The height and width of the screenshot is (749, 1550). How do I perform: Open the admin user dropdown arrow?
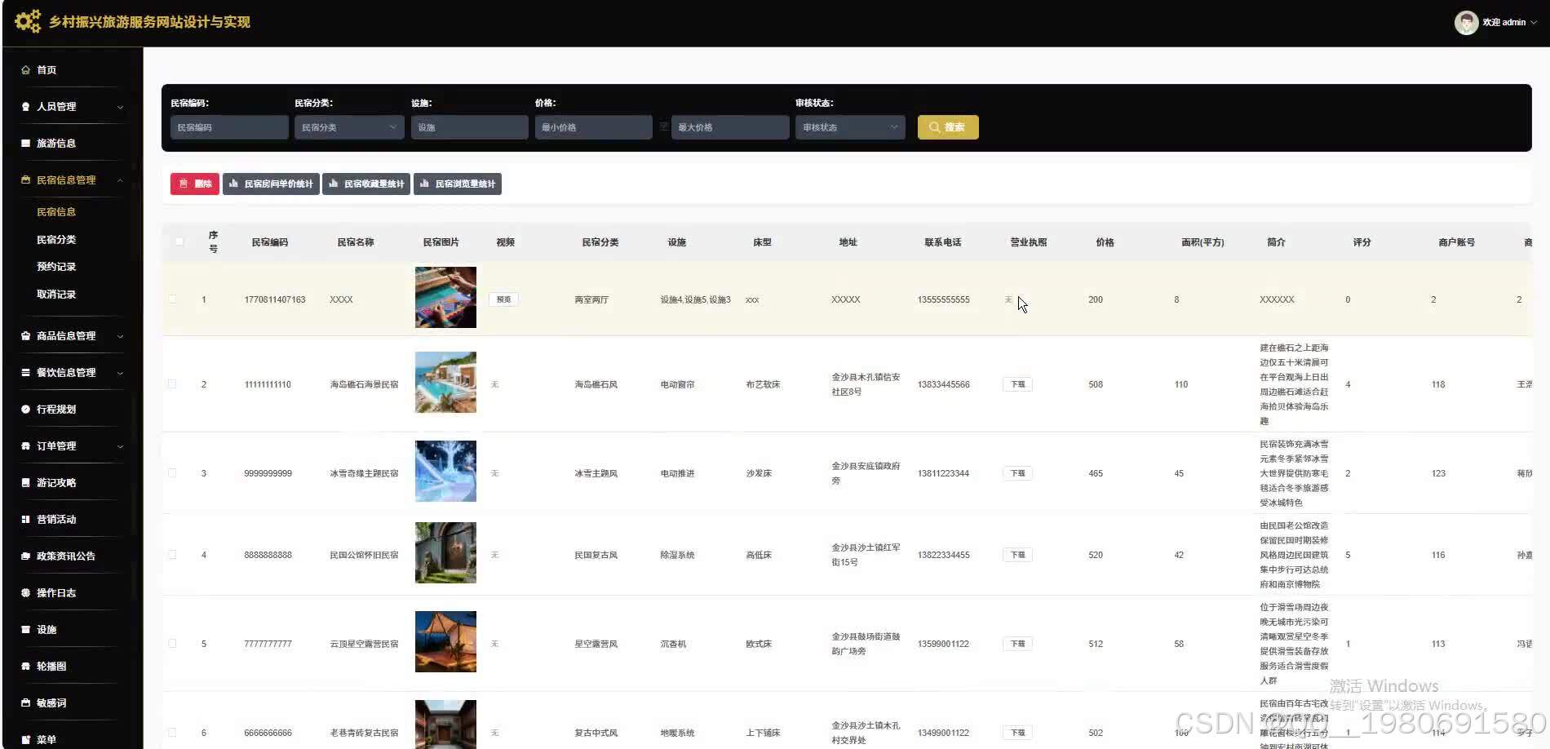[1534, 23]
